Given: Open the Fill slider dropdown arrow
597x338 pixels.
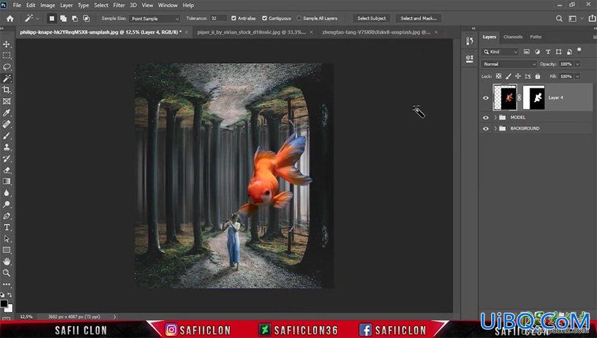Looking at the screenshot, I should pos(578,76).
